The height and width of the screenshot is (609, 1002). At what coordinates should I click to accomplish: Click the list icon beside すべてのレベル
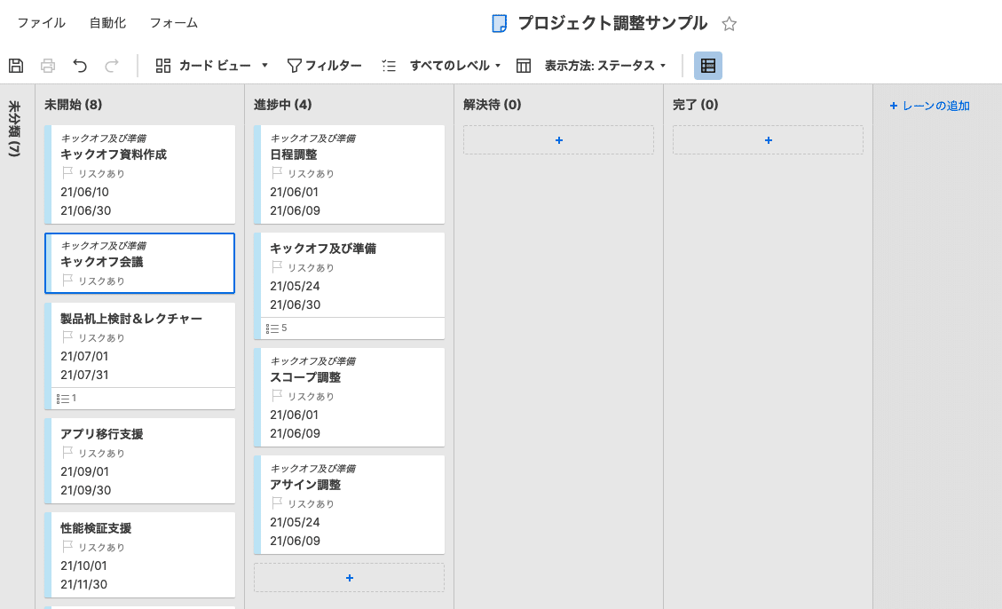389,65
